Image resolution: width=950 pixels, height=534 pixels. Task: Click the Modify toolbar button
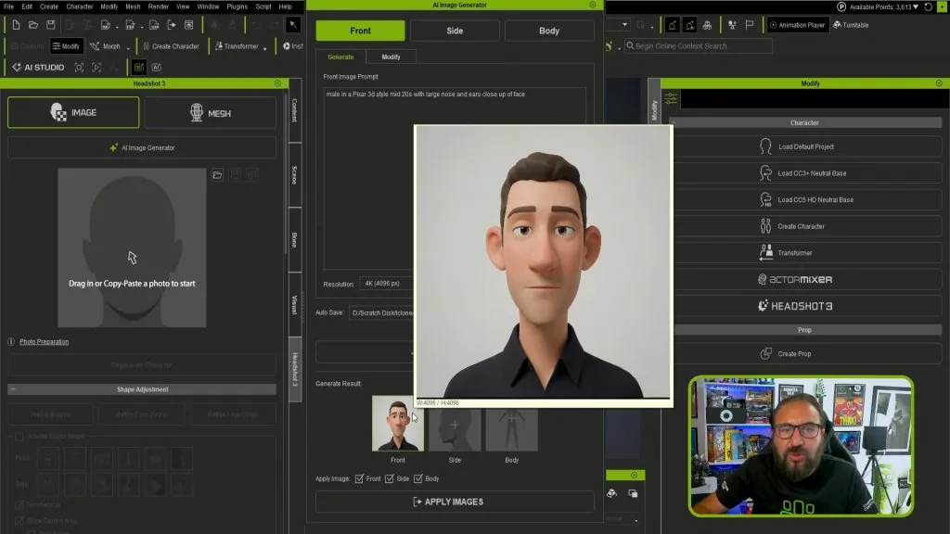coord(66,46)
